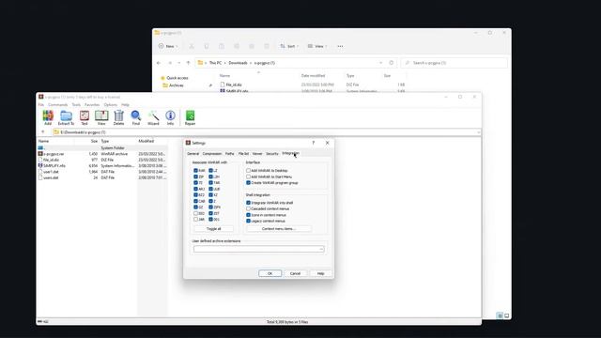
Task: Click the View toolbar icon in WinRAR
Action: tap(101, 117)
